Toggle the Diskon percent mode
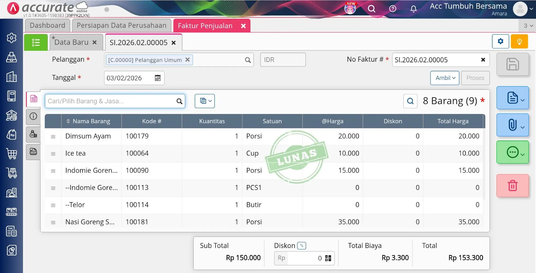The height and width of the screenshot is (273, 536). pos(302,246)
